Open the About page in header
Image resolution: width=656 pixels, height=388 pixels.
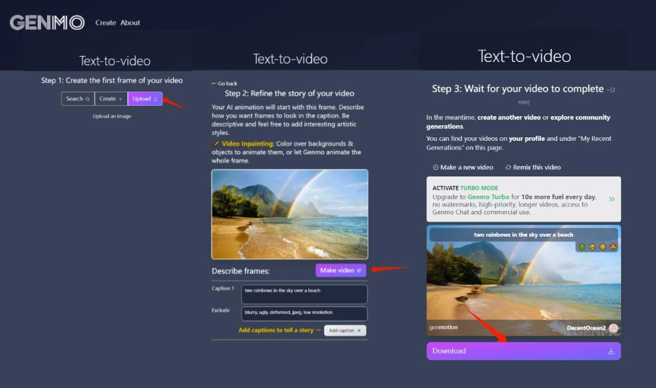pyautogui.click(x=130, y=23)
